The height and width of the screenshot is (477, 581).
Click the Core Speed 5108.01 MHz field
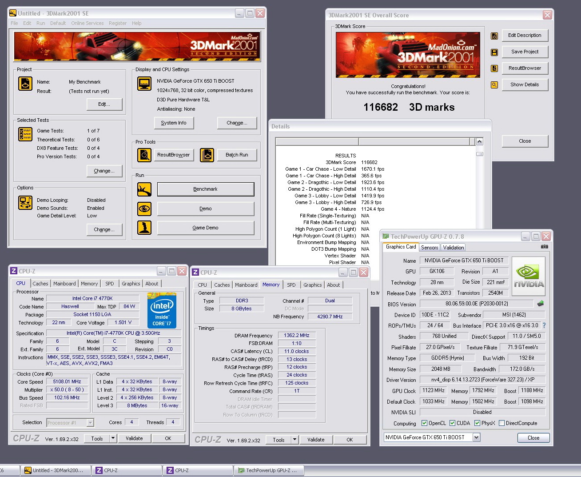click(67, 382)
